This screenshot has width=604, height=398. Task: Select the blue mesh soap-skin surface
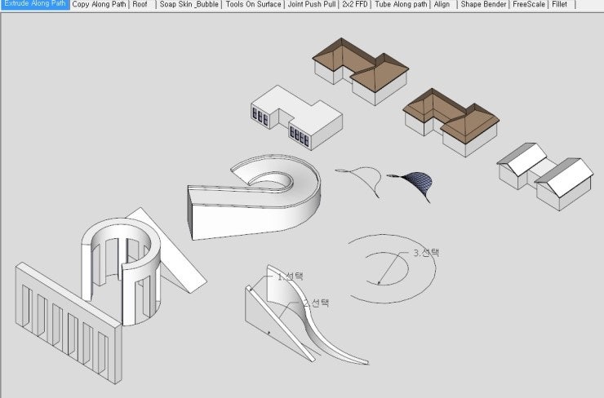416,184
